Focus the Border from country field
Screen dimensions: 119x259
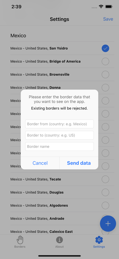tap(59, 124)
